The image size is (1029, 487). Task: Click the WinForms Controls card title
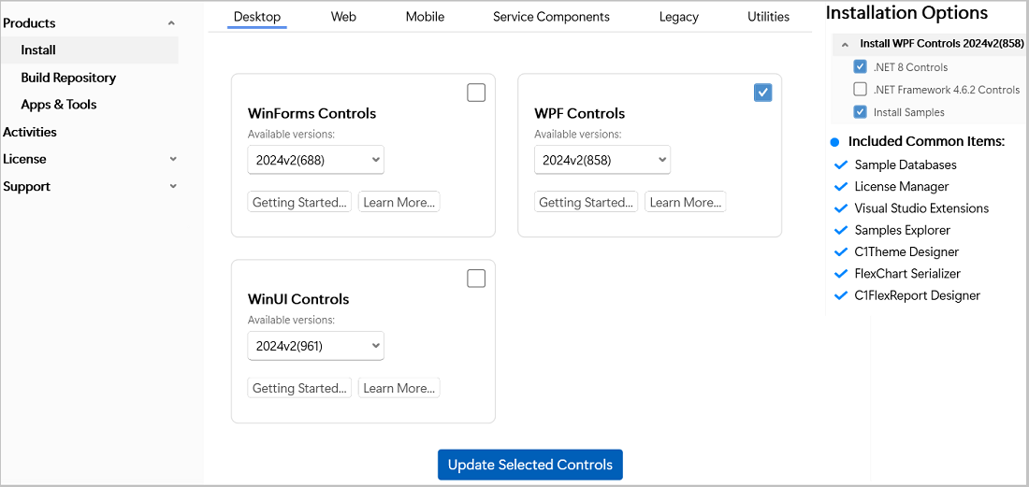[312, 113]
